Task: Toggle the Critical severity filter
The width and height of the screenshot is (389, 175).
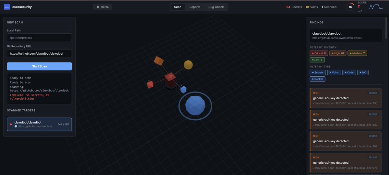Action: 319,53
